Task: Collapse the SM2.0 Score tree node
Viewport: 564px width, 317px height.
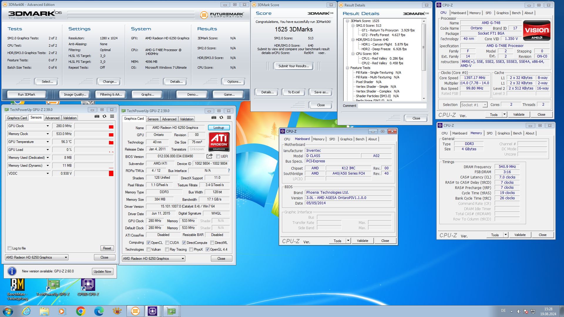Action: [x=353, y=26]
